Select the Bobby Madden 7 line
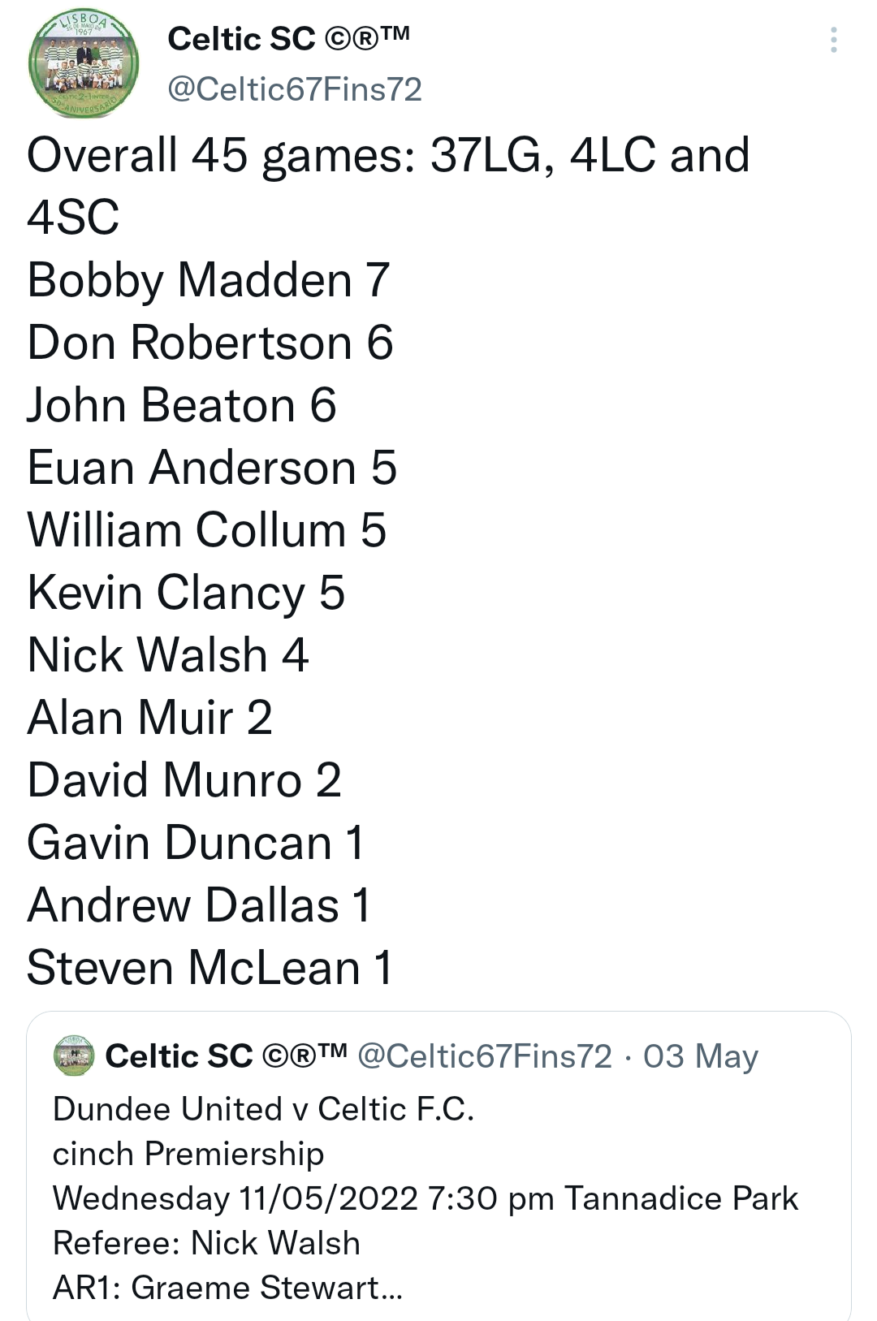This screenshot has height=1321, width=877. [209, 280]
